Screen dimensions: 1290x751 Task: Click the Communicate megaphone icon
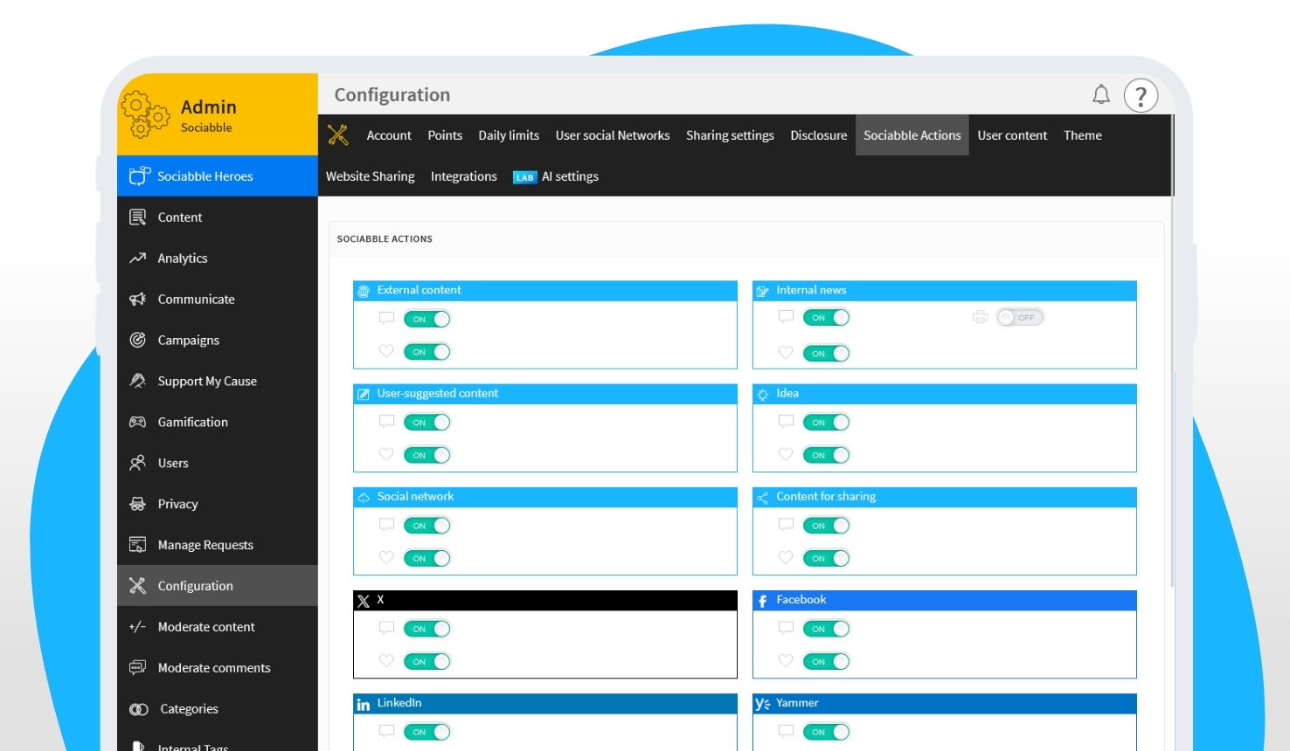[137, 299]
